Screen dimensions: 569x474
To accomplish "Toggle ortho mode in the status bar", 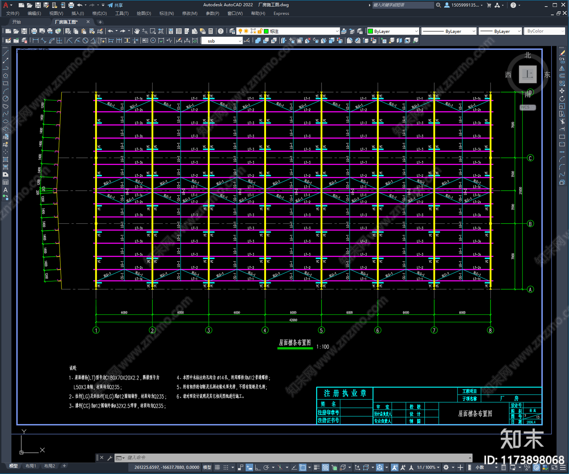I will pyautogui.click(x=257, y=467).
